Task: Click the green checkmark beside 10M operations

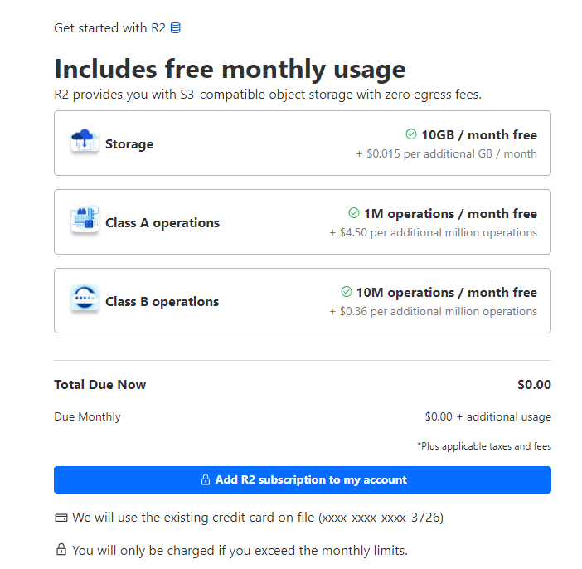Action: (347, 292)
